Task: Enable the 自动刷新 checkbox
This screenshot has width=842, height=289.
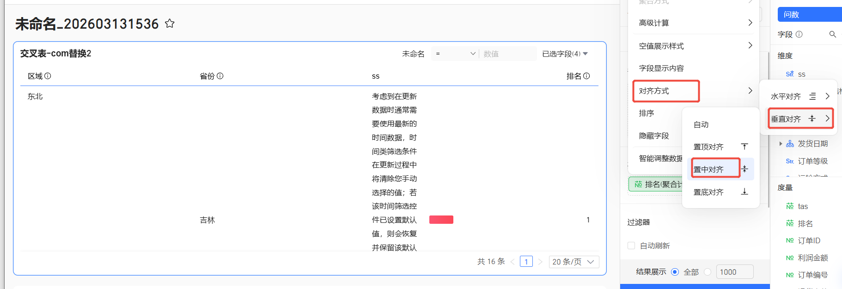Action: click(631, 246)
